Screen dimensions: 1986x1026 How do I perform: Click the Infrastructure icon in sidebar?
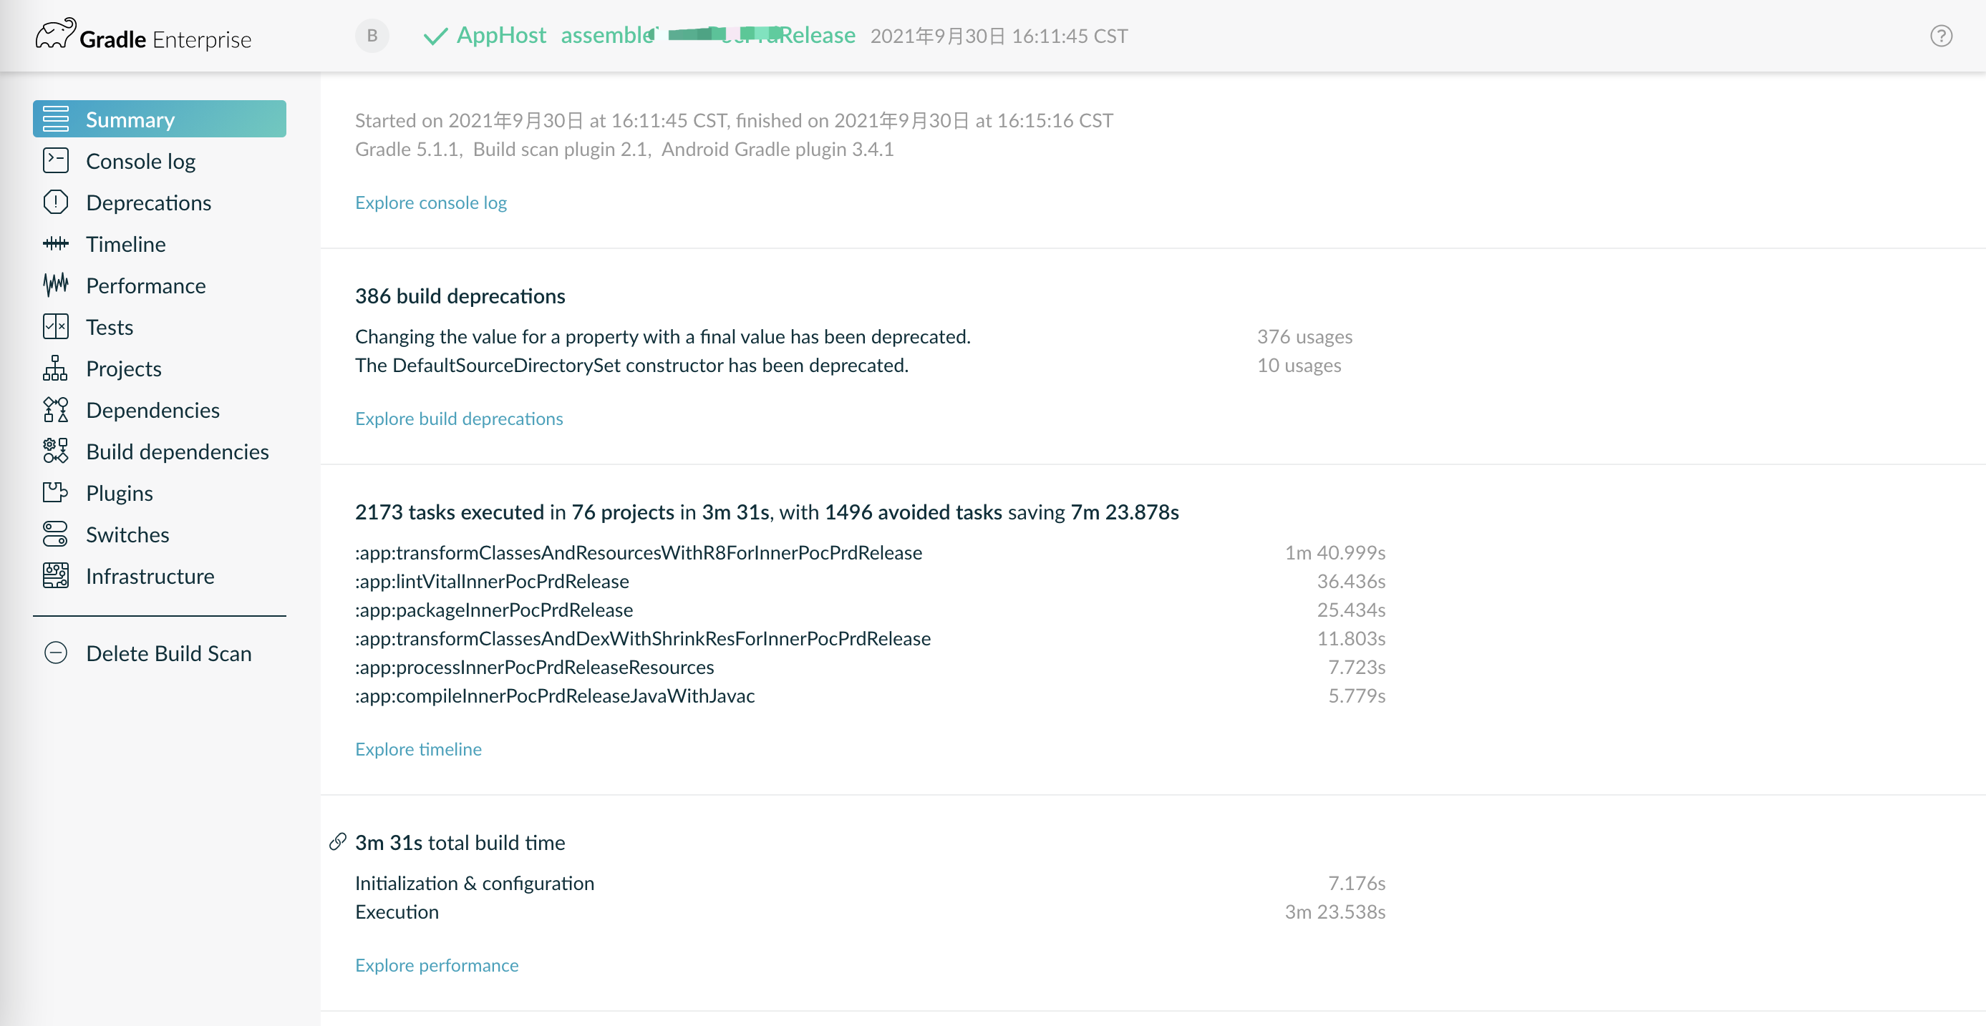tap(56, 576)
